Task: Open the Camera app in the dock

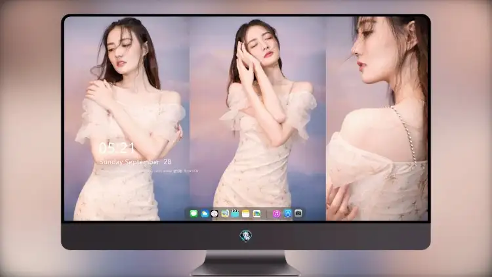Action: point(298,213)
